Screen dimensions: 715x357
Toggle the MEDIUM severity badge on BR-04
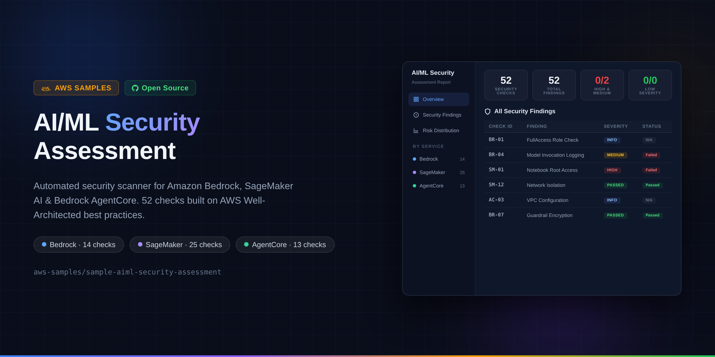(x=616, y=155)
